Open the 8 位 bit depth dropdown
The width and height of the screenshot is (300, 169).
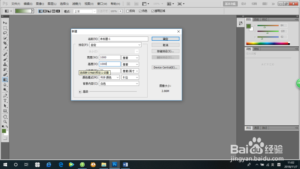[x=130, y=77]
